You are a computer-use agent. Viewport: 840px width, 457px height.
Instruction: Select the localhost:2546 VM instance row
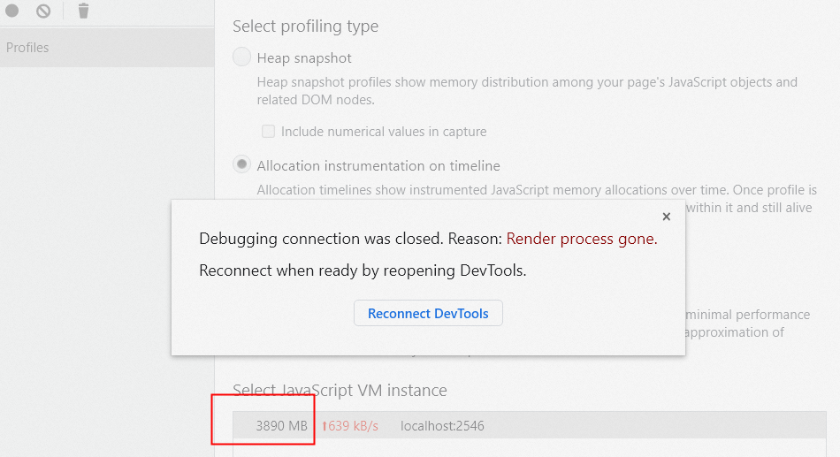click(530, 426)
